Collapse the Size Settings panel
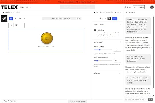 coord(107,42)
